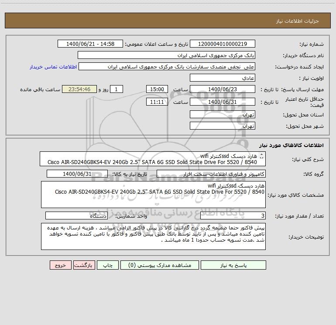
Task: Click the چاپ print button
Action: tap(108, 265)
